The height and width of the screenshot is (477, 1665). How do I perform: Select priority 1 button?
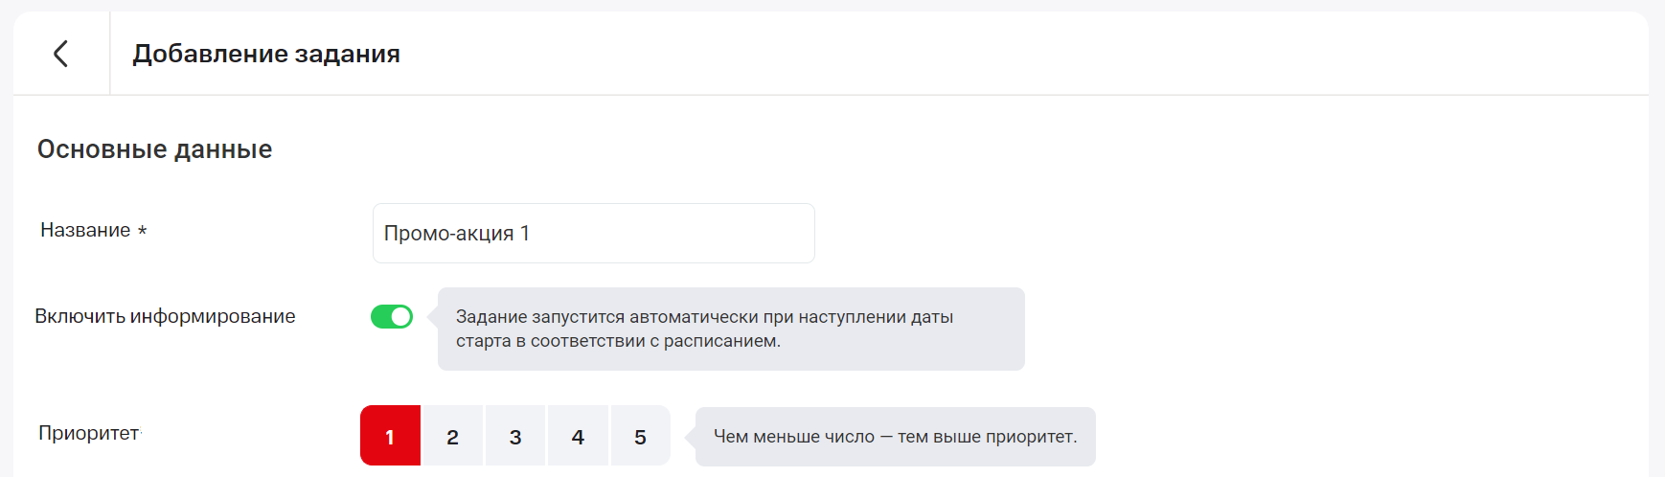point(390,436)
